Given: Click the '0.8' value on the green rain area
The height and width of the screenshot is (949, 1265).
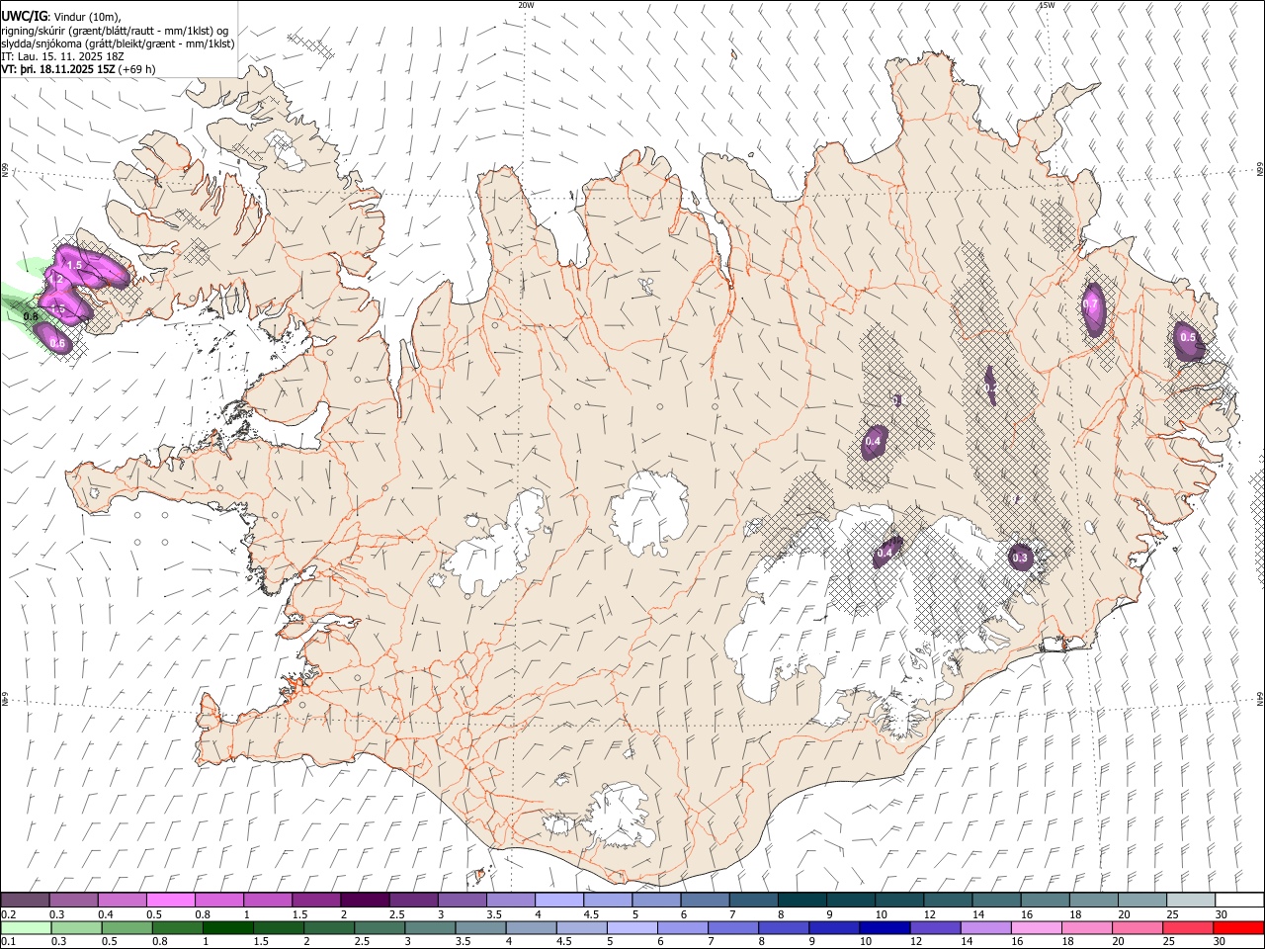Looking at the screenshot, I should (31, 316).
